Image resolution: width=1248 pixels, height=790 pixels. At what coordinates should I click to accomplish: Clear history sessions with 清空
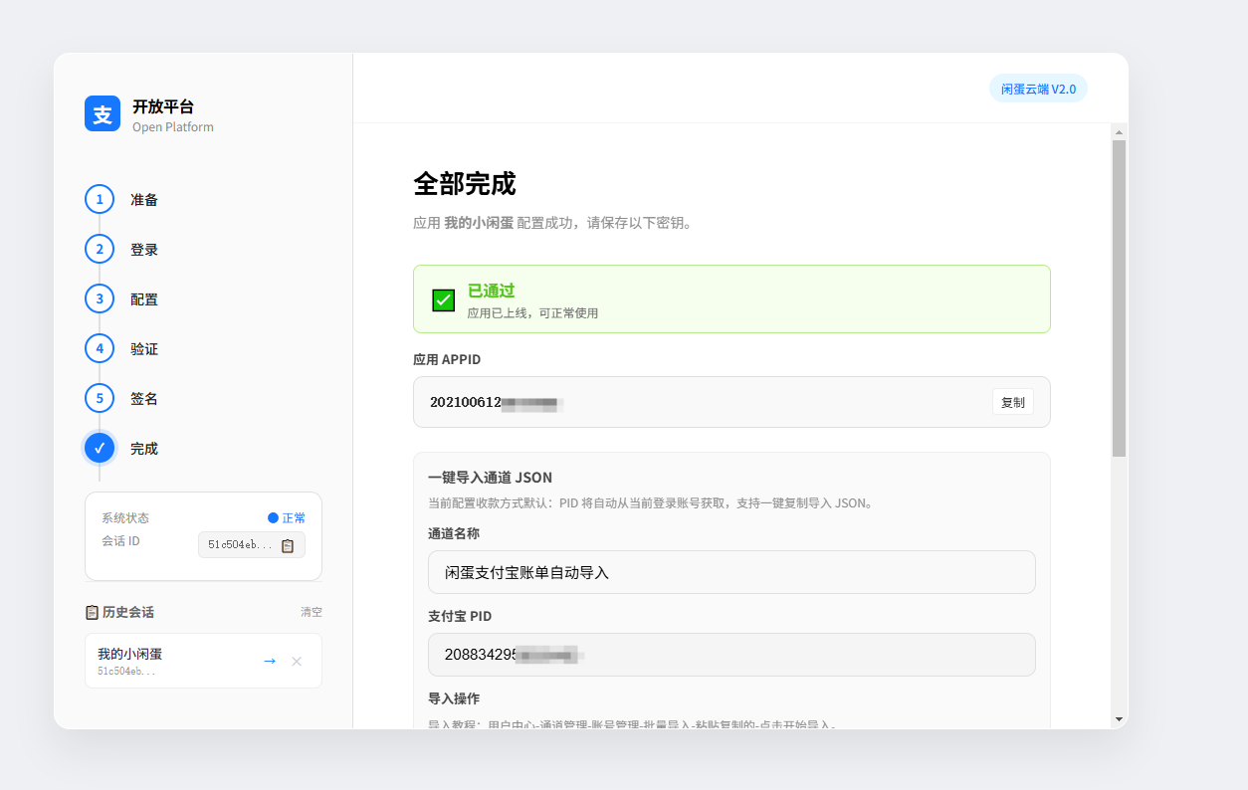click(x=312, y=612)
